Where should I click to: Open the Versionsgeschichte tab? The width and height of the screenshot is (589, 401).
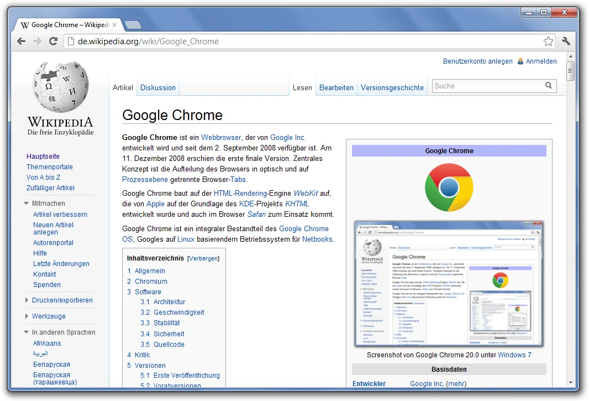pyautogui.click(x=392, y=87)
